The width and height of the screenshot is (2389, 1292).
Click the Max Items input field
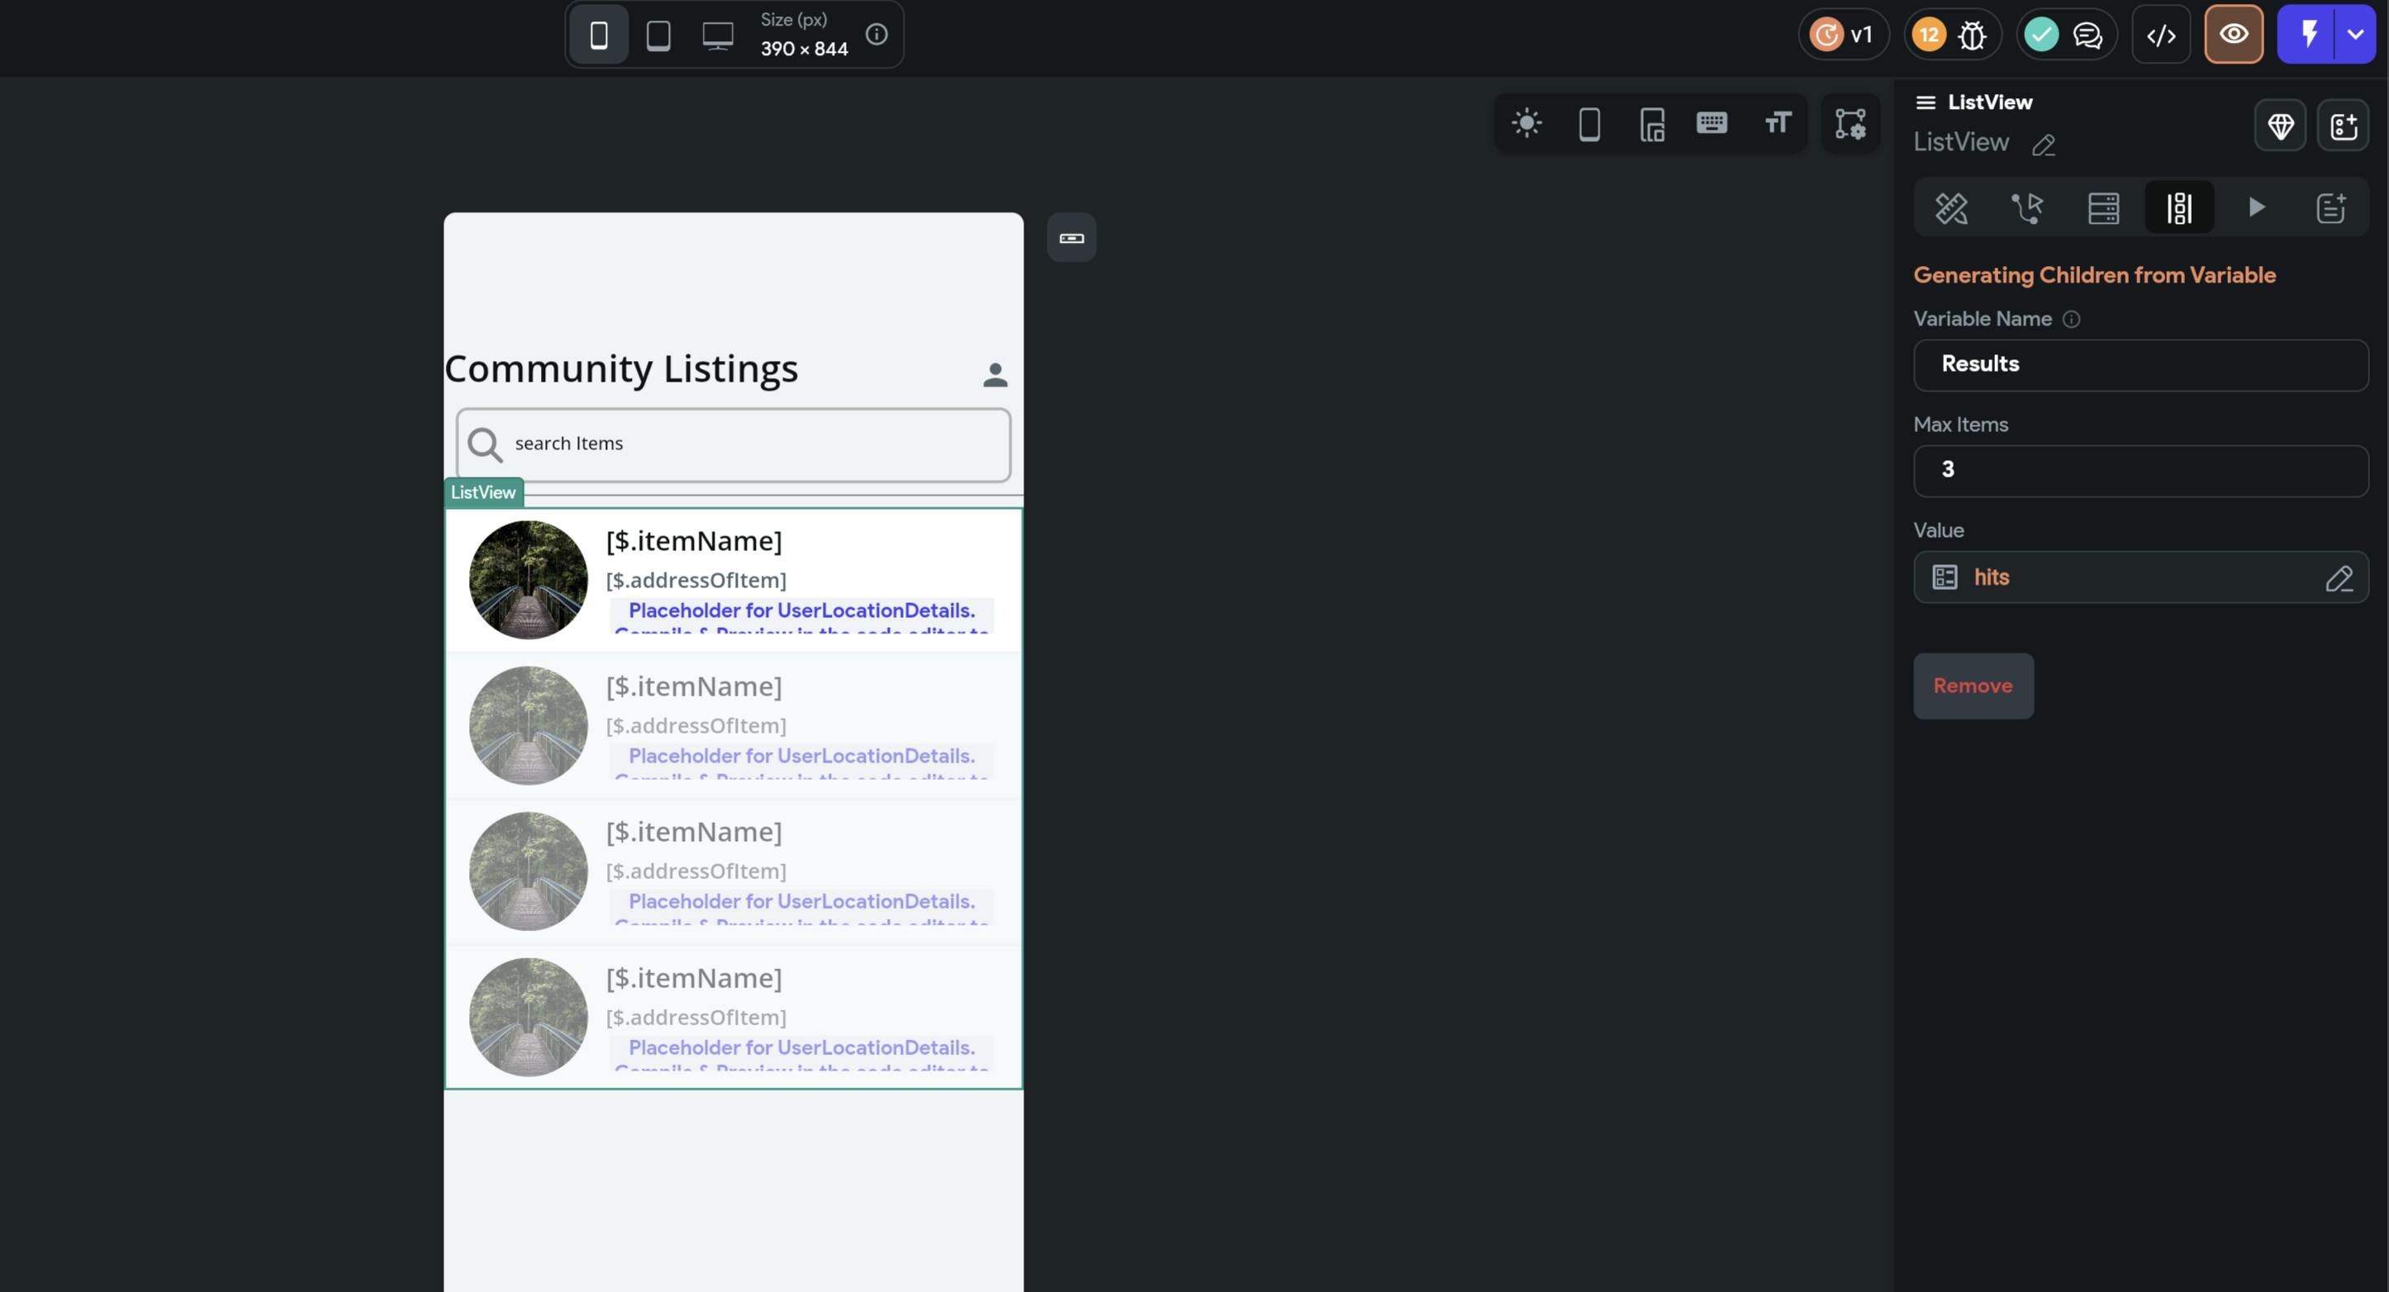point(2140,470)
